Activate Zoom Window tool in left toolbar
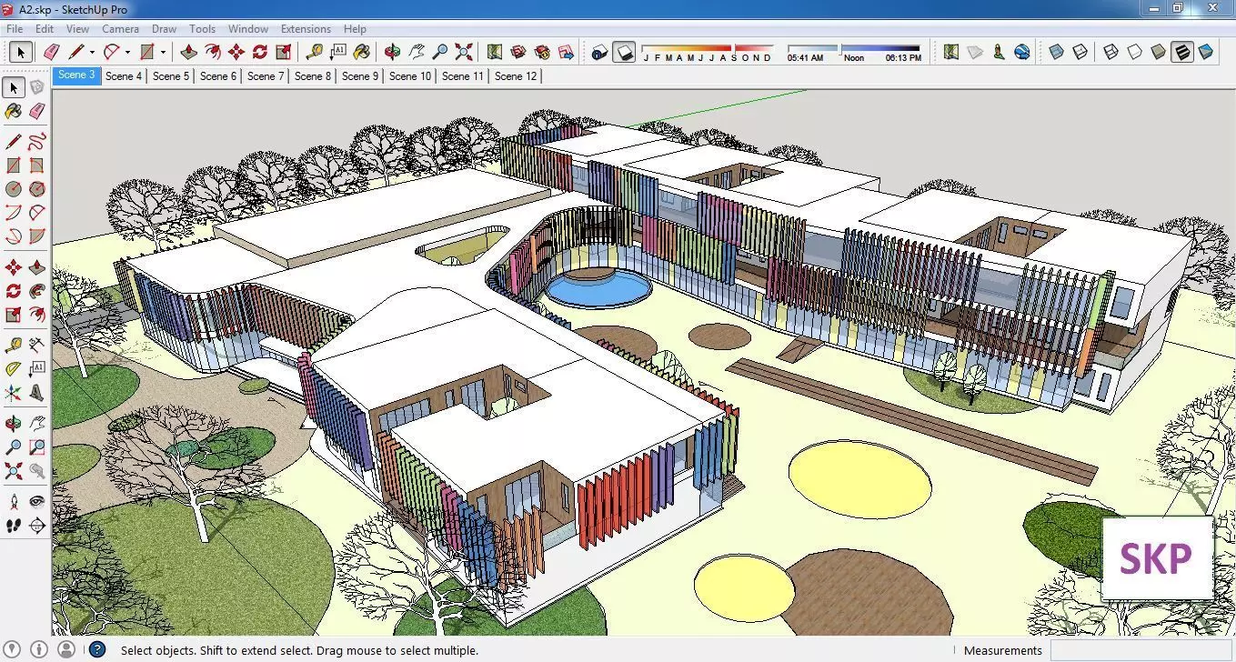Image resolution: width=1236 pixels, height=662 pixels. pos(36,447)
